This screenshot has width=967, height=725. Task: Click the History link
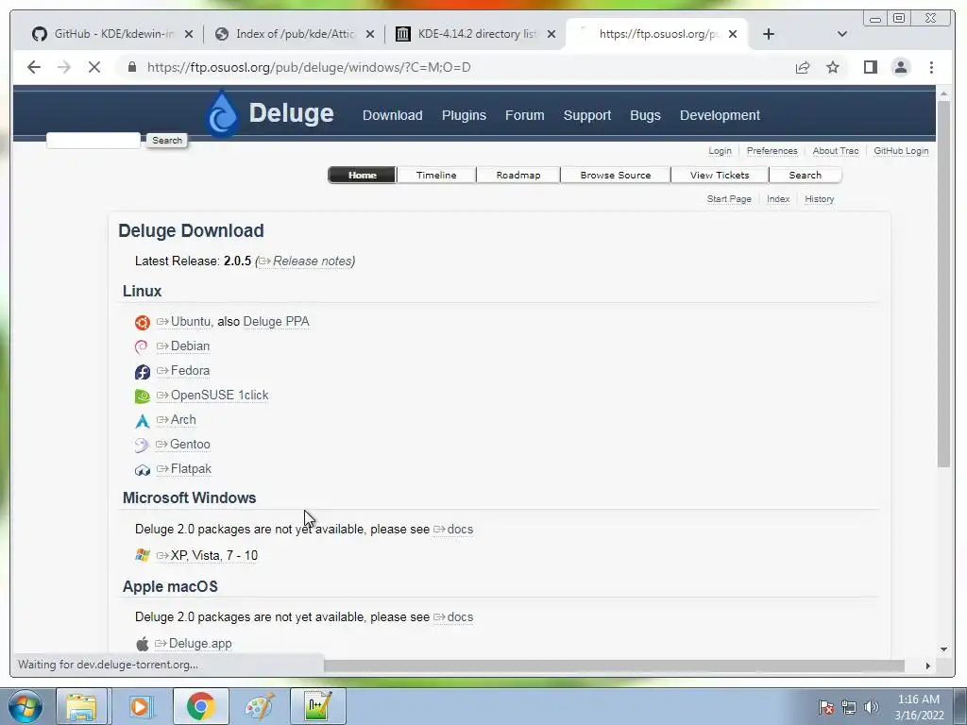(x=819, y=199)
